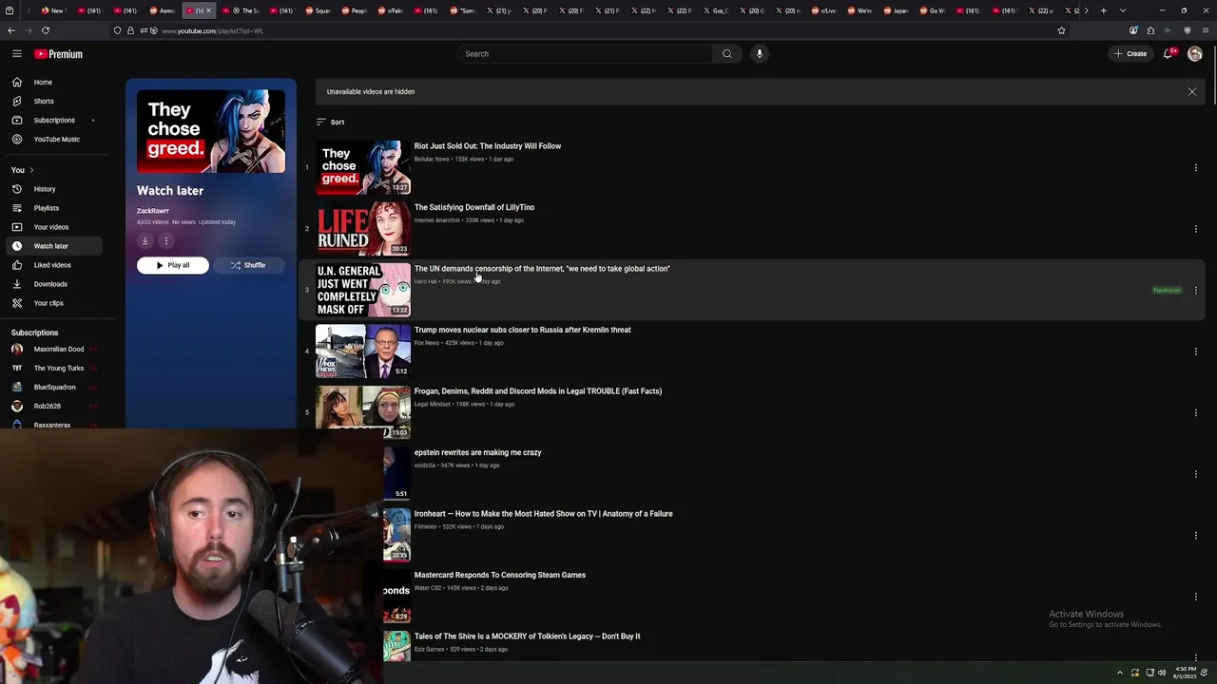The image size is (1217, 684).
Task: Go to Home in sidebar
Action: pos(52,83)
